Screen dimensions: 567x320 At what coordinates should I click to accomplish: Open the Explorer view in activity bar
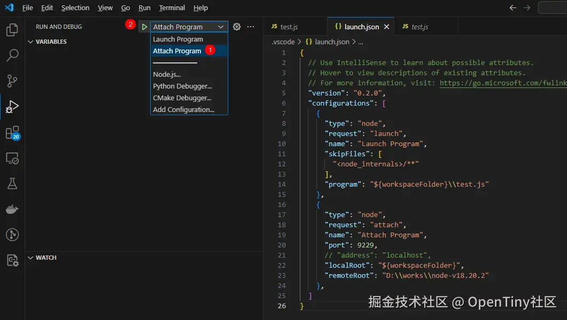(12, 29)
